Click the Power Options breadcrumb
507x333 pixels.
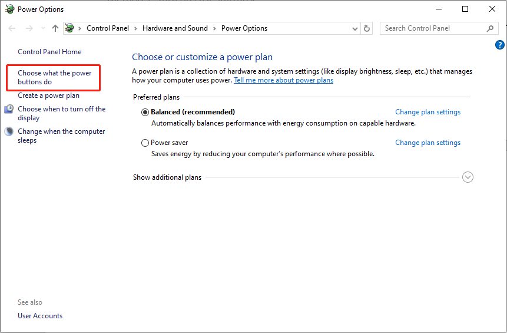(244, 28)
